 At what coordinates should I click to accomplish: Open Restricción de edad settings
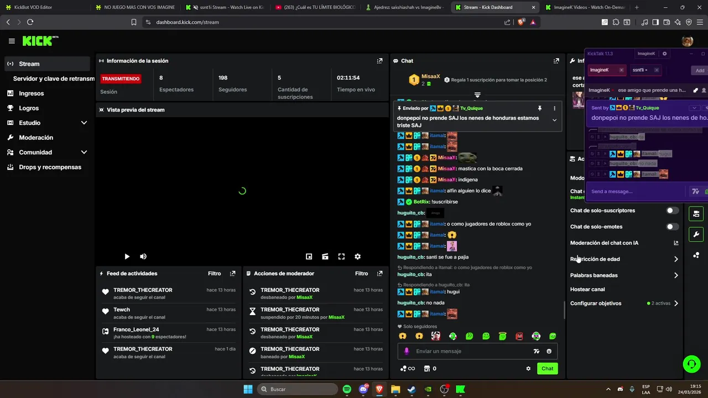click(624, 259)
